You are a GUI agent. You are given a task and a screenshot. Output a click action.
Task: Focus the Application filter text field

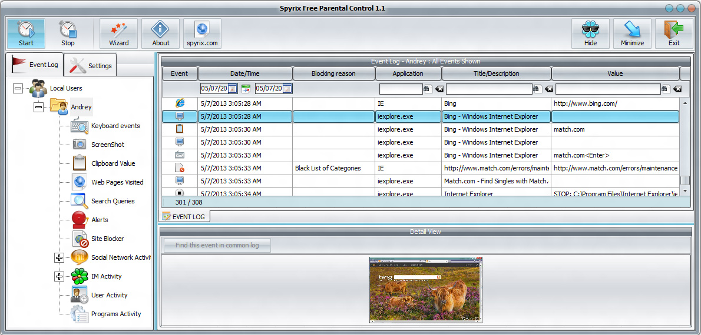tap(401, 89)
